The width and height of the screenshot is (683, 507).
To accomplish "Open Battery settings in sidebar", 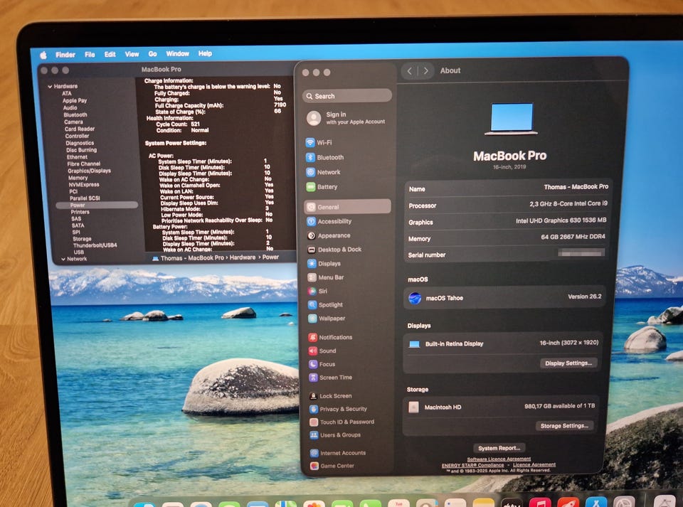I will point(322,187).
